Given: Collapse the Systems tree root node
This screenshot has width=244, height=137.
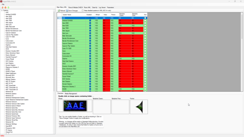Looking at the screenshot, I should click(2, 10).
